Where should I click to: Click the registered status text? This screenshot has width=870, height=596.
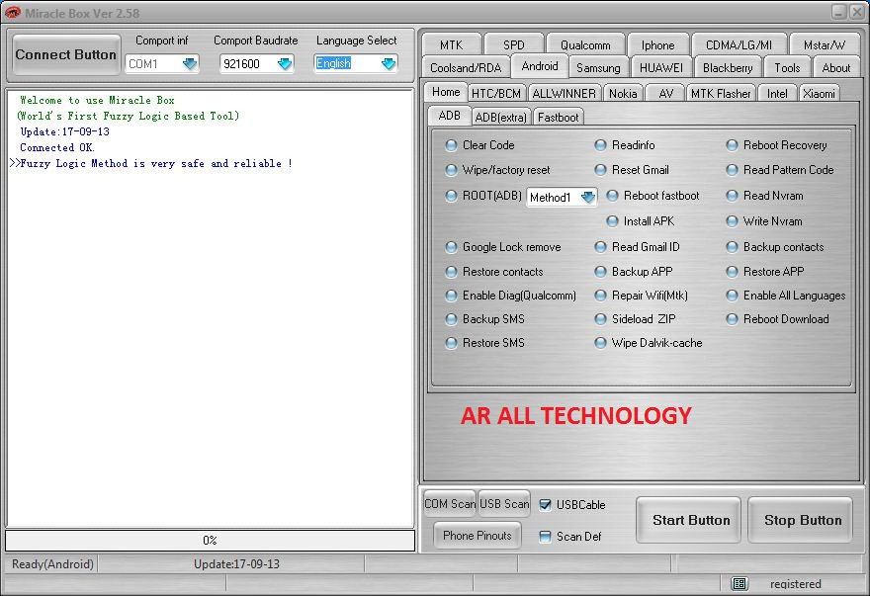795,584
